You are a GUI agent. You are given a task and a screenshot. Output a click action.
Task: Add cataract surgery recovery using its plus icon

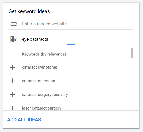click(x=13, y=95)
